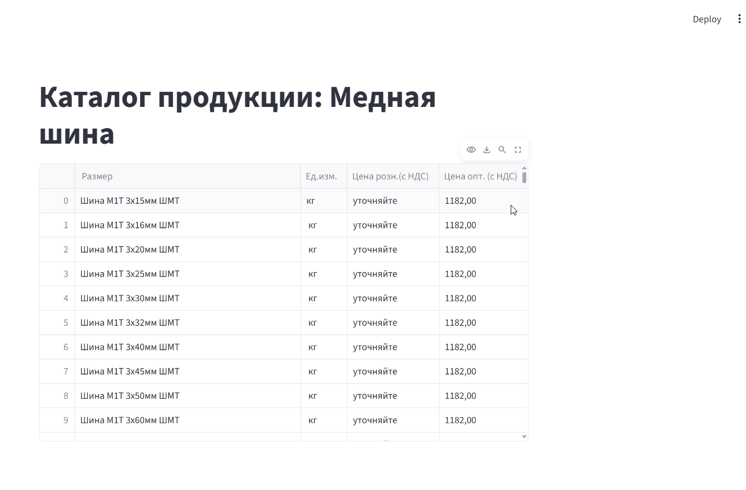
Task: Click кг cell in 3х50мм row
Action: click(x=324, y=396)
